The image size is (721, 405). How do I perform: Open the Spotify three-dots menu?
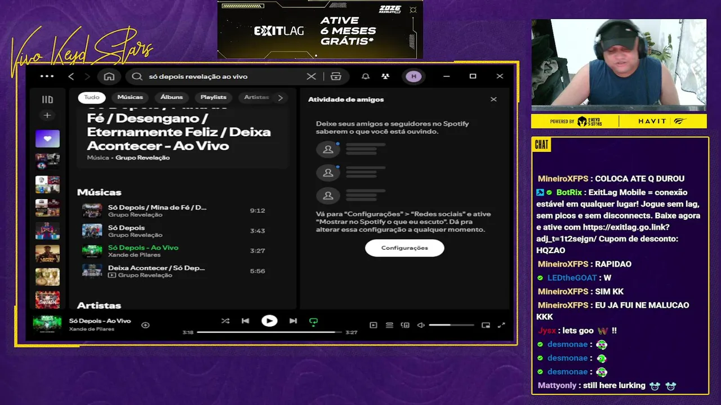click(47, 76)
